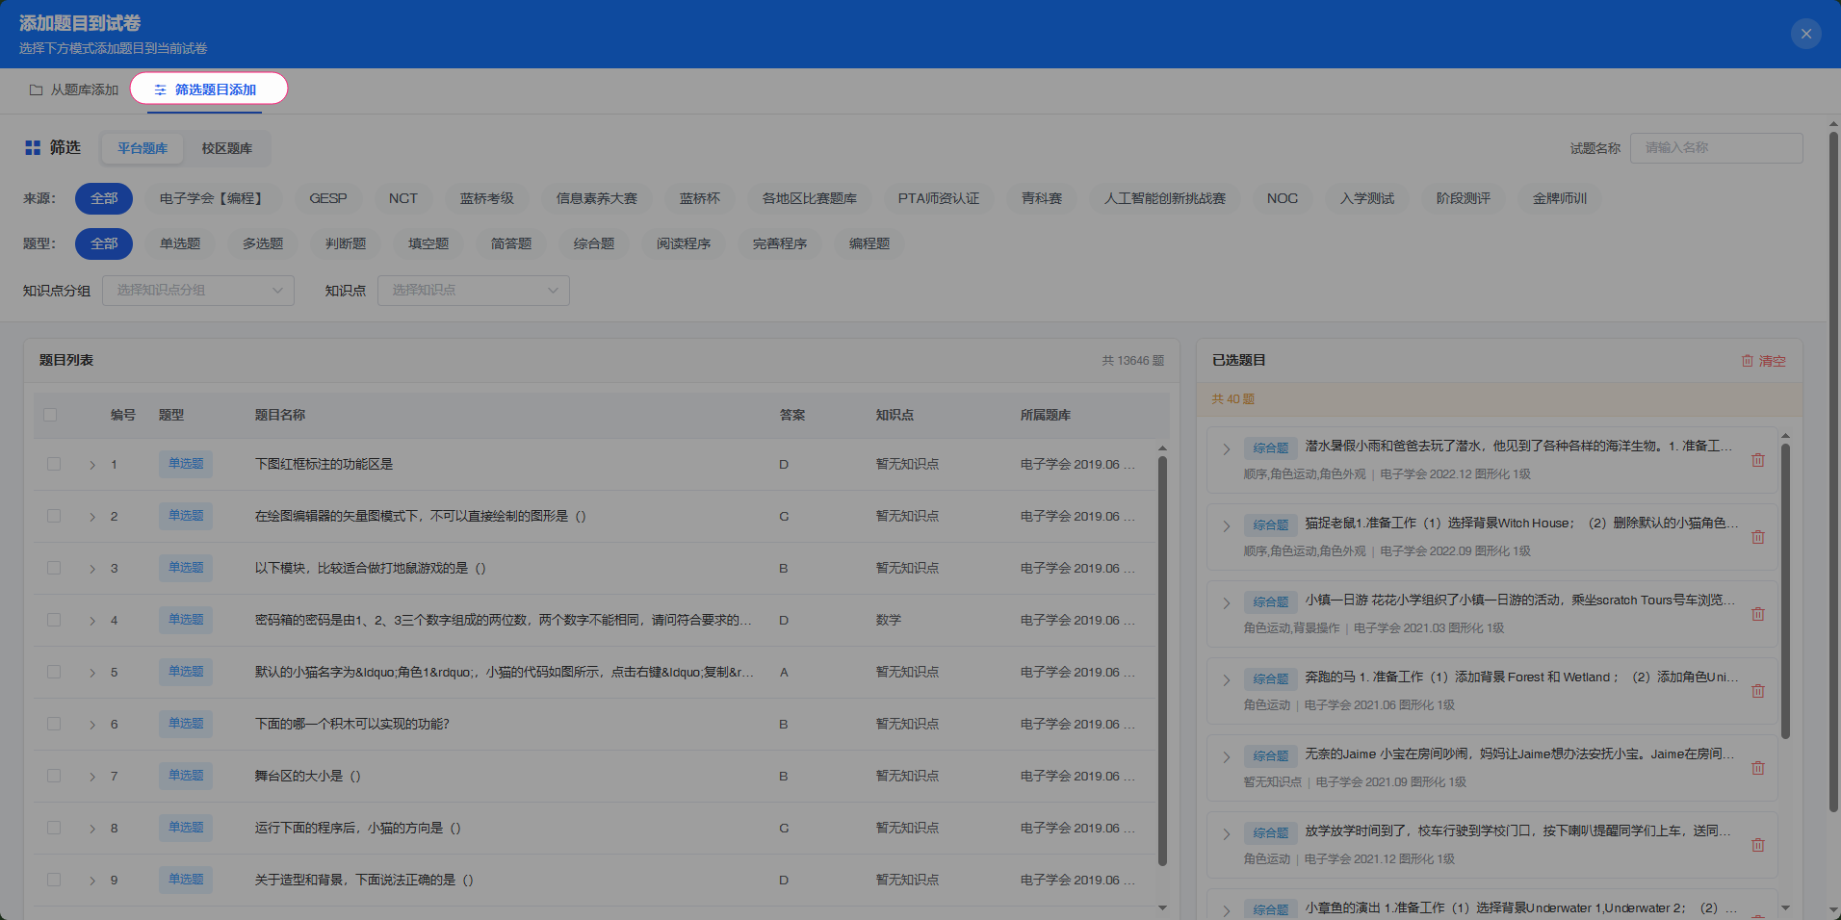
Task: Close the add-questions dialog
Action: [1805, 34]
